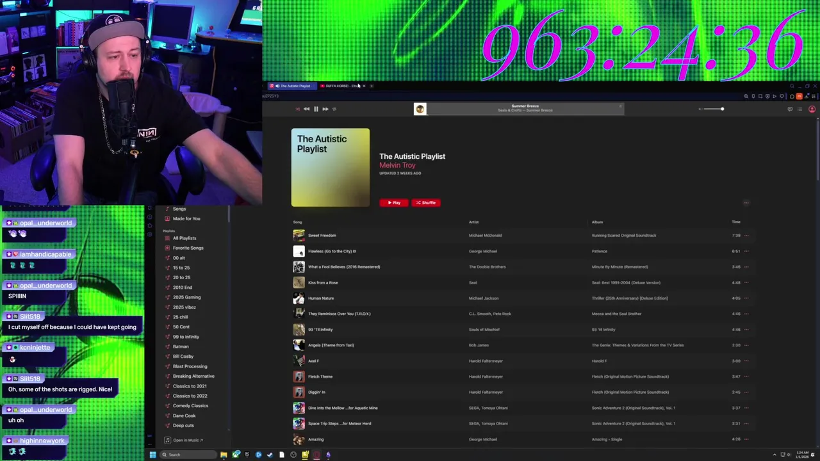Open more options for Flawless song

pyautogui.click(x=746, y=251)
